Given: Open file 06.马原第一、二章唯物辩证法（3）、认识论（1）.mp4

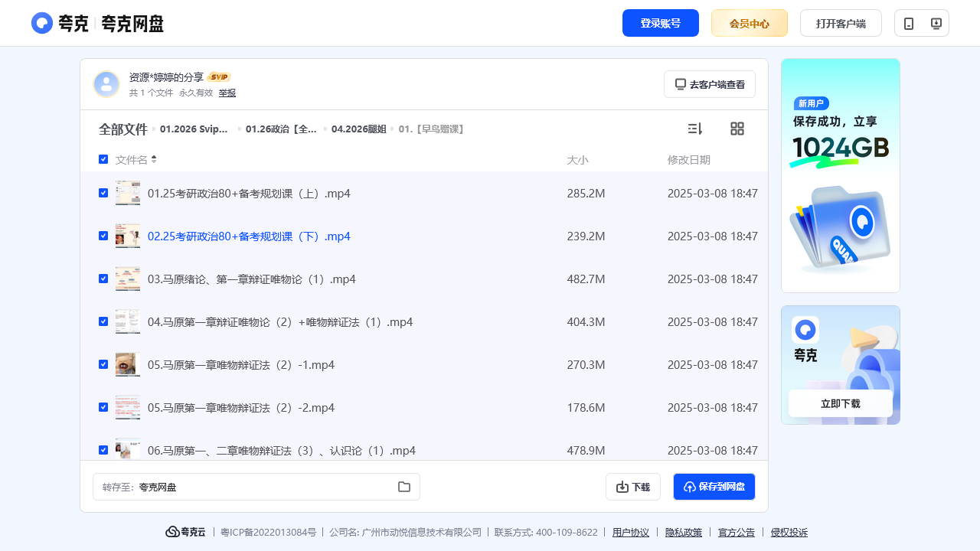Looking at the screenshot, I should 282,451.
